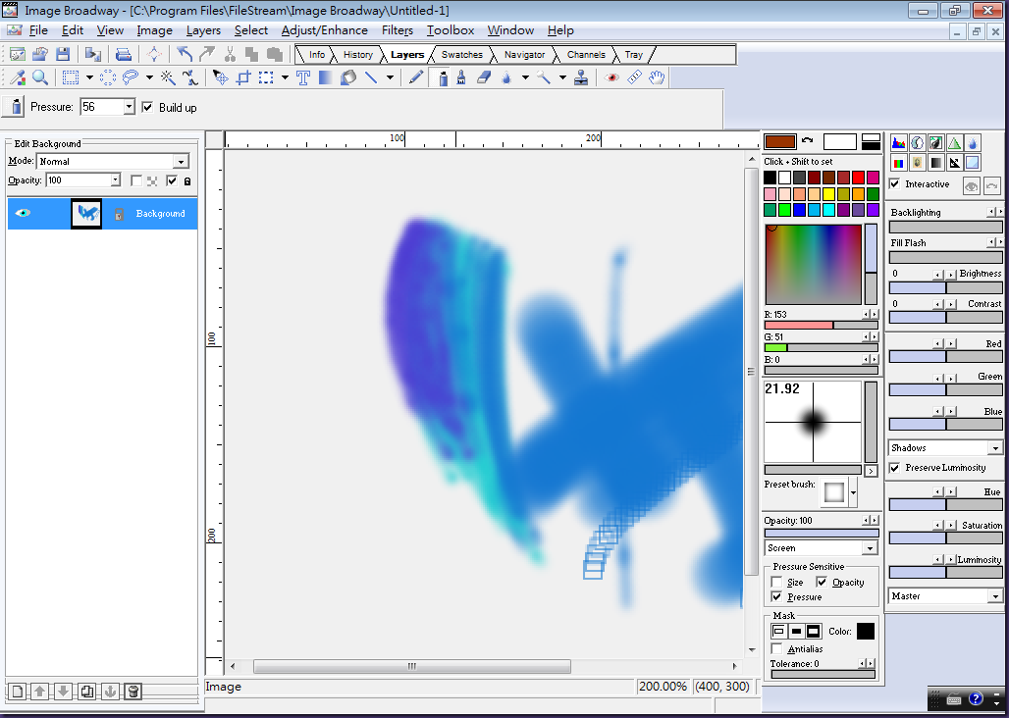Image resolution: width=1009 pixels, height=718 pixels.
Task: Click the black Mask Color swatch
Action: 866,632
